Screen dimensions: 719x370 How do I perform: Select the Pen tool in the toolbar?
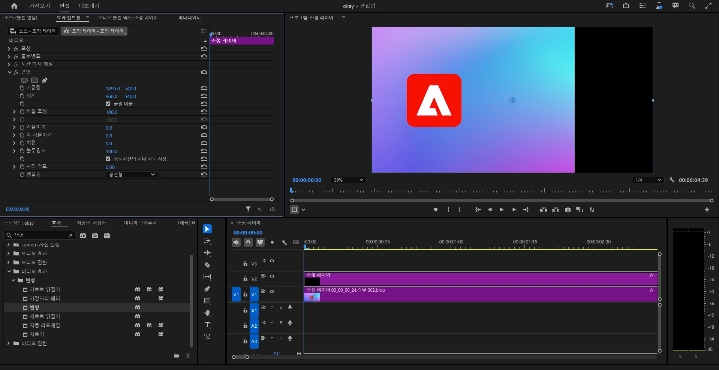click(207, 289)
